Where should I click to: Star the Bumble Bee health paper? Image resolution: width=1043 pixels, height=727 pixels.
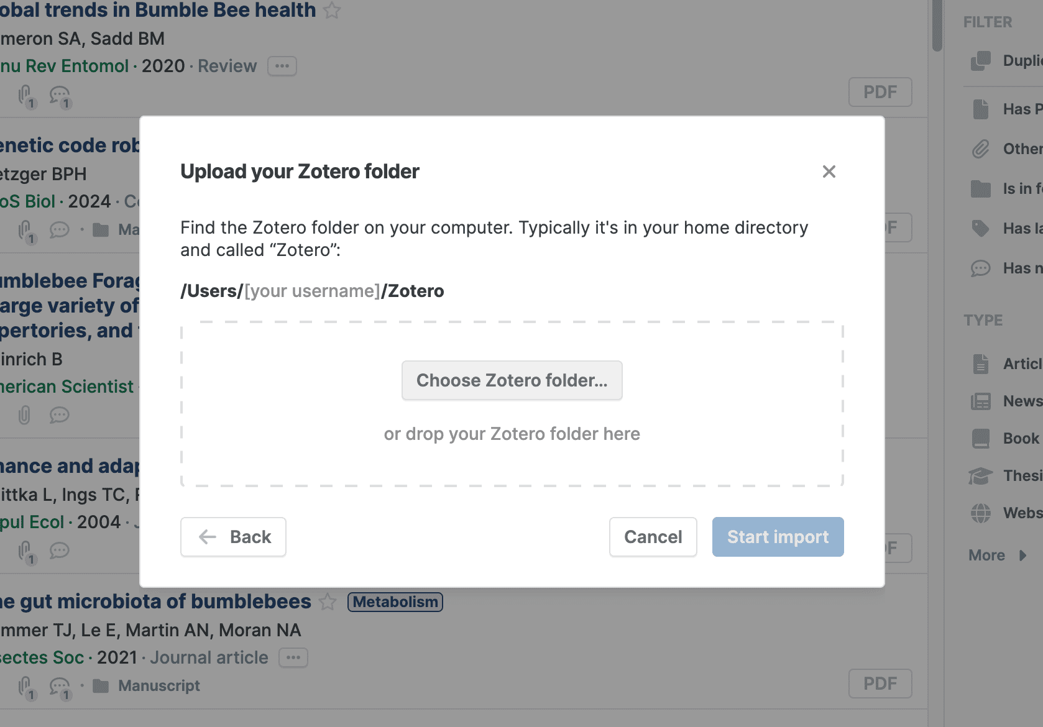tap(333, 11)
